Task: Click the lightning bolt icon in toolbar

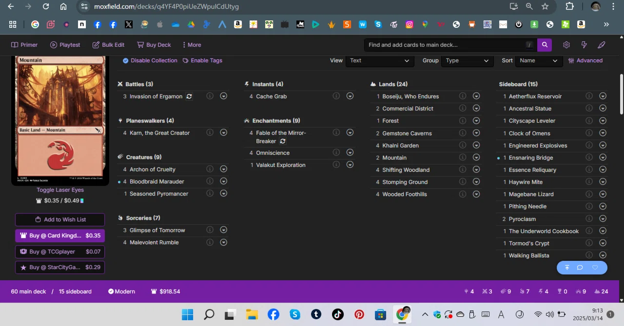Action: click(x=584, y=45)
